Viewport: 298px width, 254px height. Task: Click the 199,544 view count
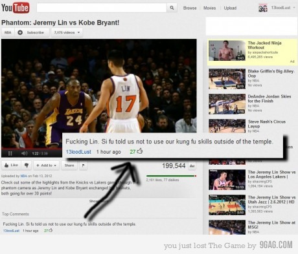coord(174,165)
